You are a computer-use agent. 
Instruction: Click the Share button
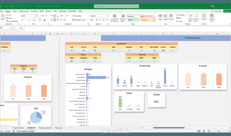(227, 11)
